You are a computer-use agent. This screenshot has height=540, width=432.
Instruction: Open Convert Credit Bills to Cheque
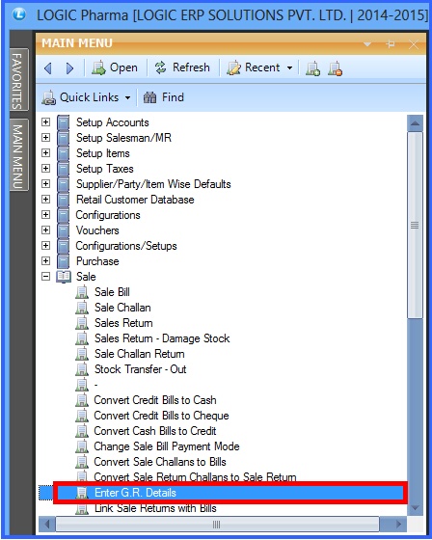[161, 416]
